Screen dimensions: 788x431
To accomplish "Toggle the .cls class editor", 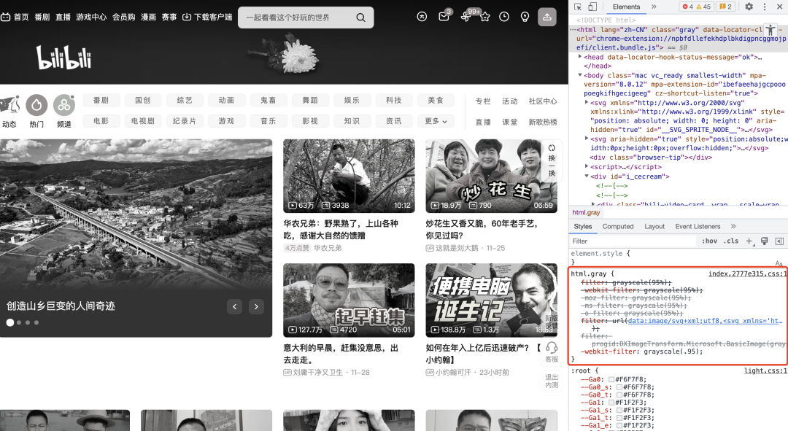I will point(730,241).
